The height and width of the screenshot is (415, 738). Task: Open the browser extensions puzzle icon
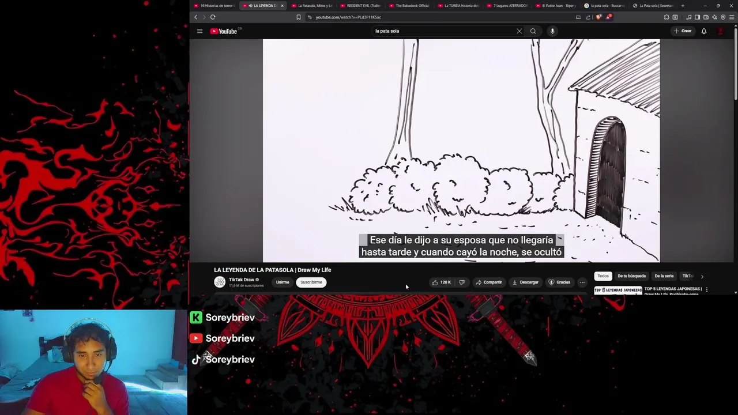[x=667, y=17]
